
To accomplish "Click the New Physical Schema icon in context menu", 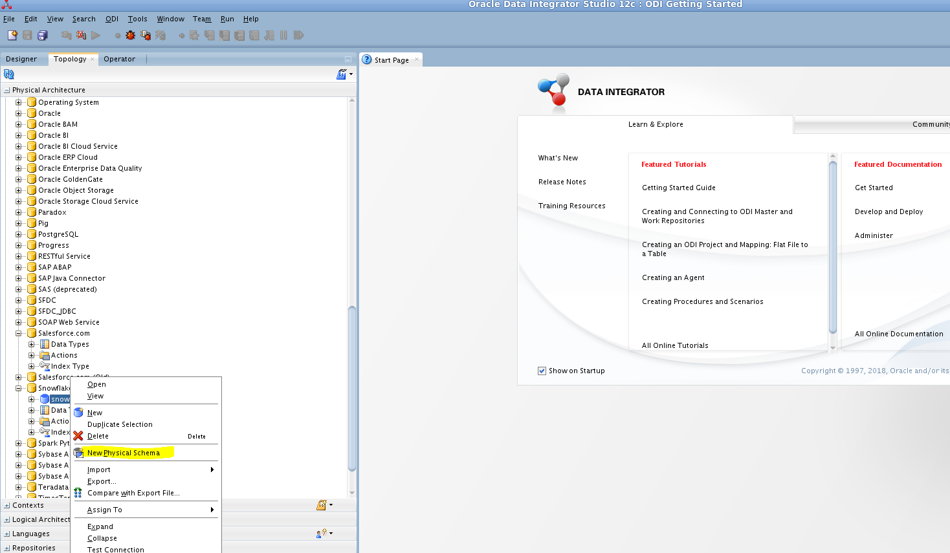I will pos(78,453).
